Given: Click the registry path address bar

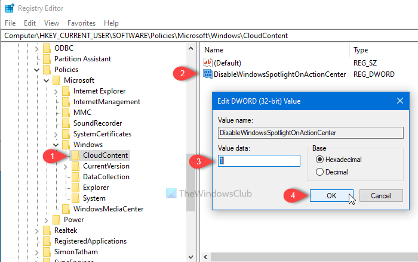Looking at the screenshot, I should point(209,35).
